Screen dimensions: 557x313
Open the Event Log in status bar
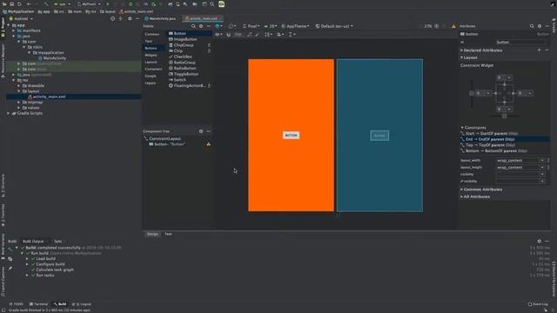(x=538, y=304)
